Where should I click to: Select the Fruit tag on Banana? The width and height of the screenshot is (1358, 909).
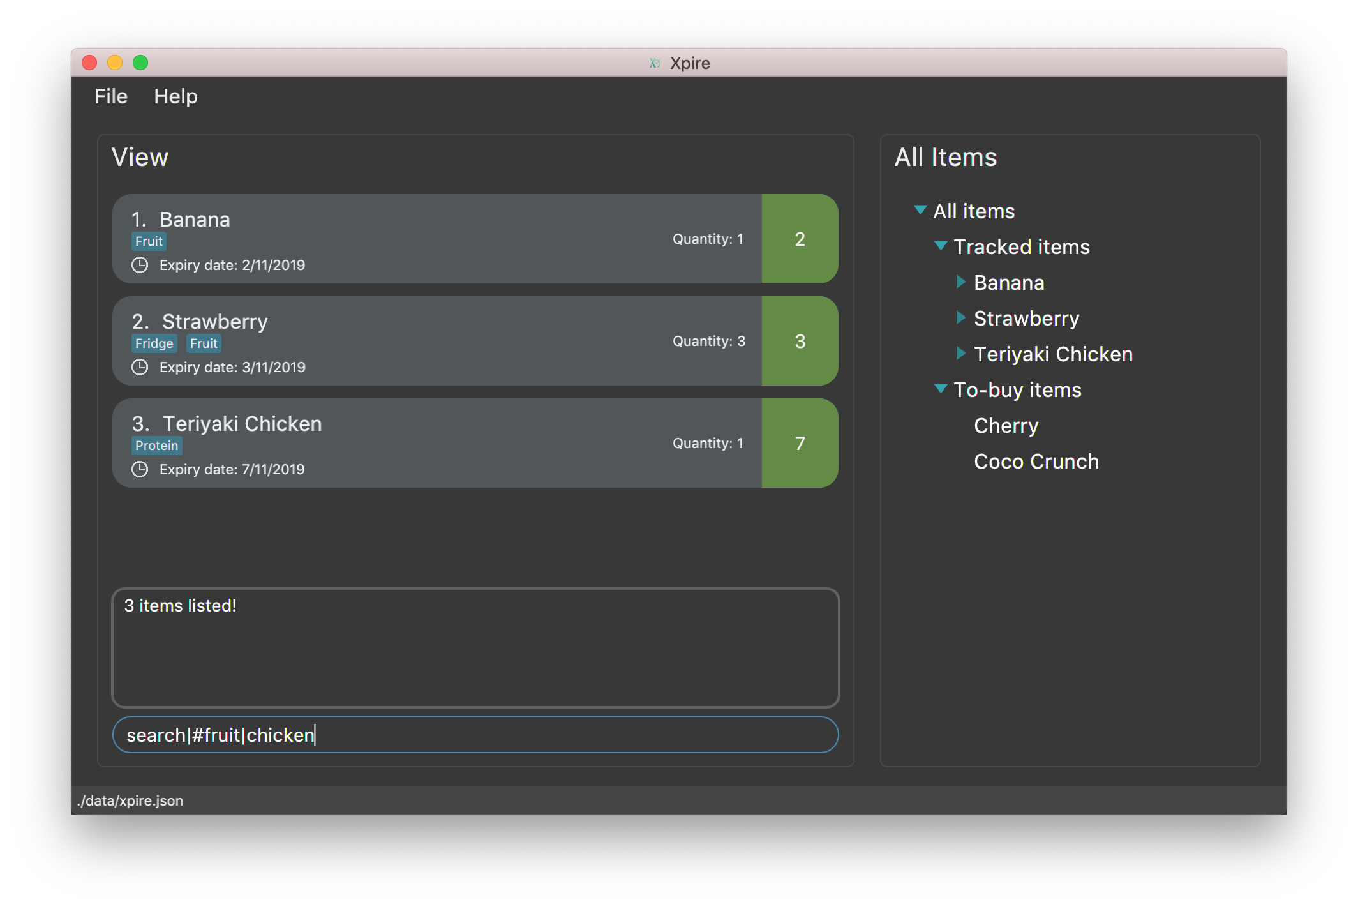click(149, 241)
